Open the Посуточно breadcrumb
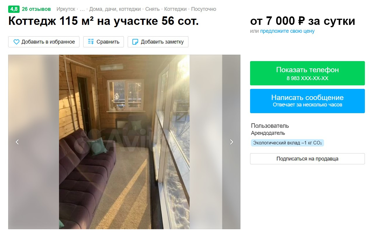This screenshot has height=233, width=383. point(204,9)
